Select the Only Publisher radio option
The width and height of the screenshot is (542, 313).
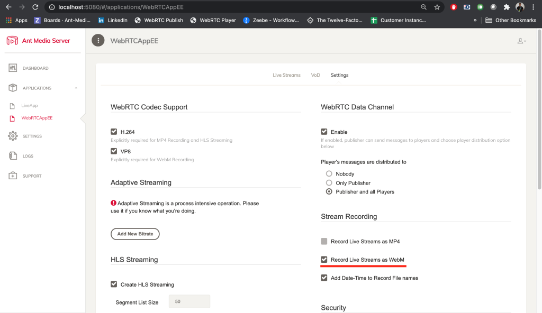tap(329, 183)
